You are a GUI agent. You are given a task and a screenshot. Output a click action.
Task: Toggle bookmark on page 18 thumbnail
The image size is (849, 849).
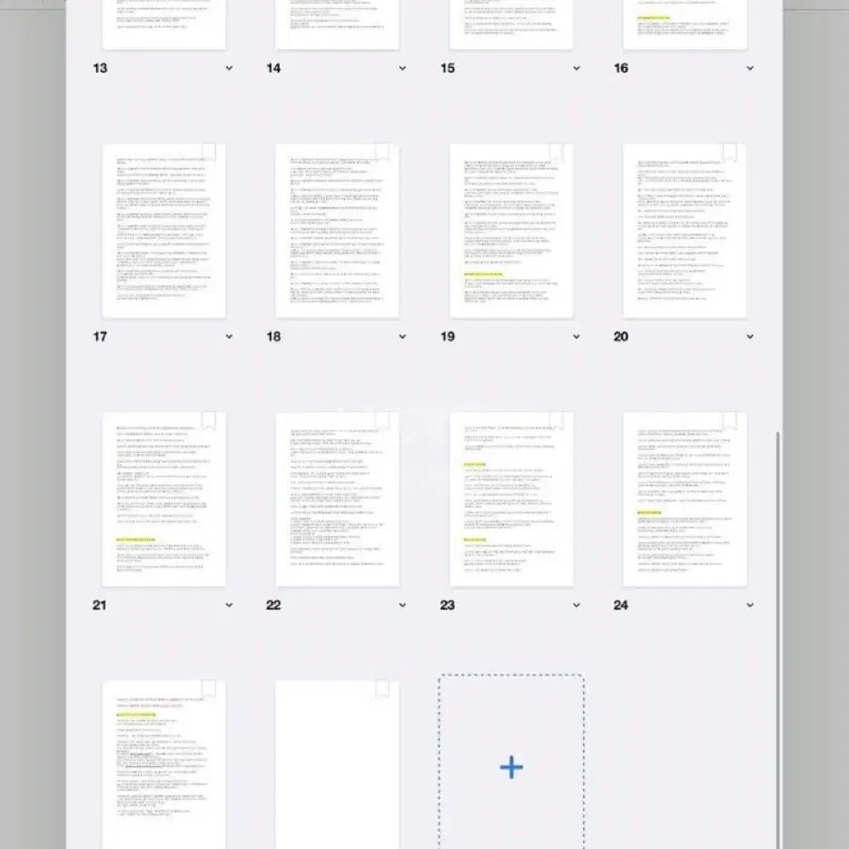point(383,153)
